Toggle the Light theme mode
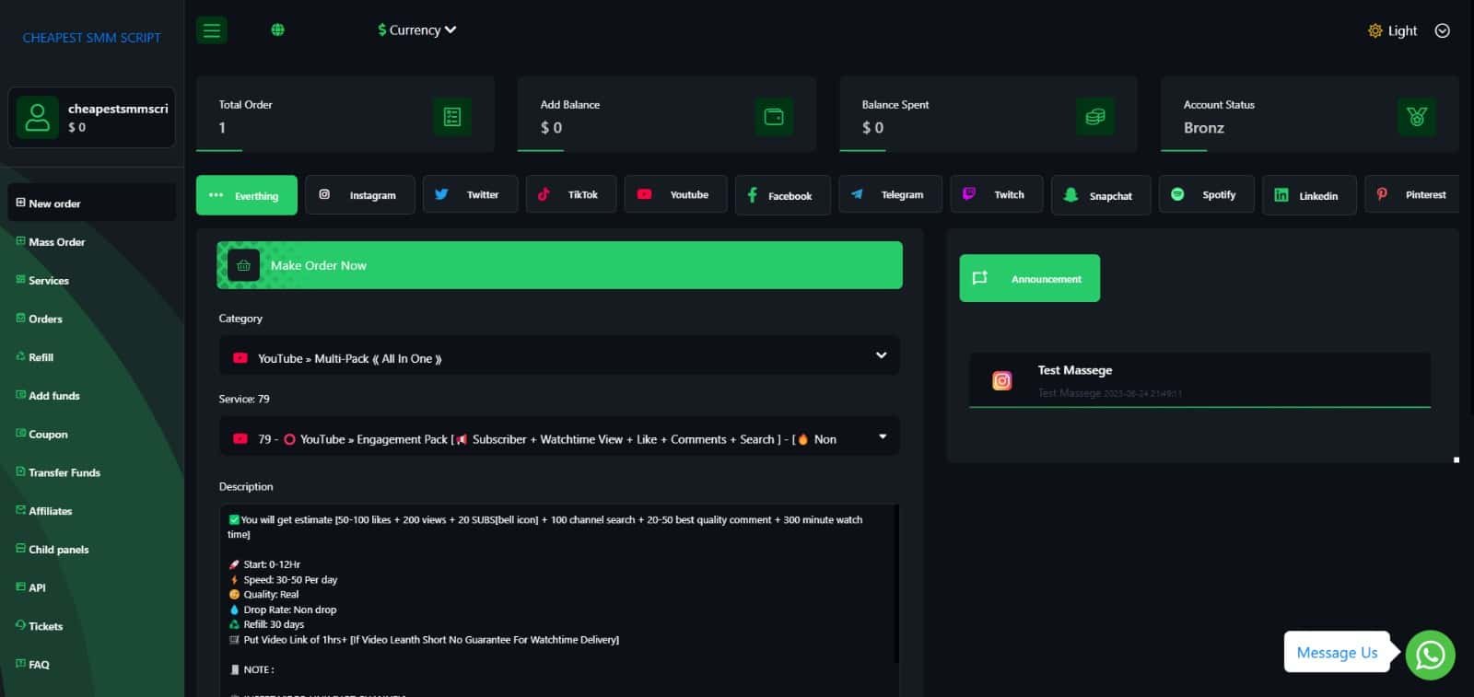Image resolution: width=1474 pixels, height=697 pixels. (1392, 30)
